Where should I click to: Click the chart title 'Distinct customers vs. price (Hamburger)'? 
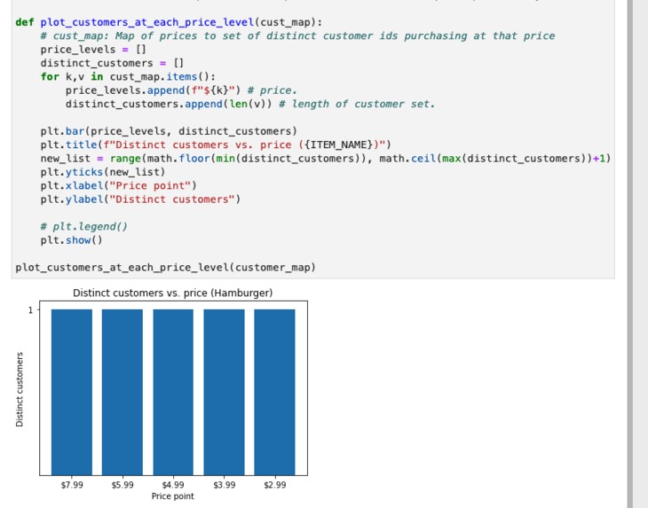(173, 293)
